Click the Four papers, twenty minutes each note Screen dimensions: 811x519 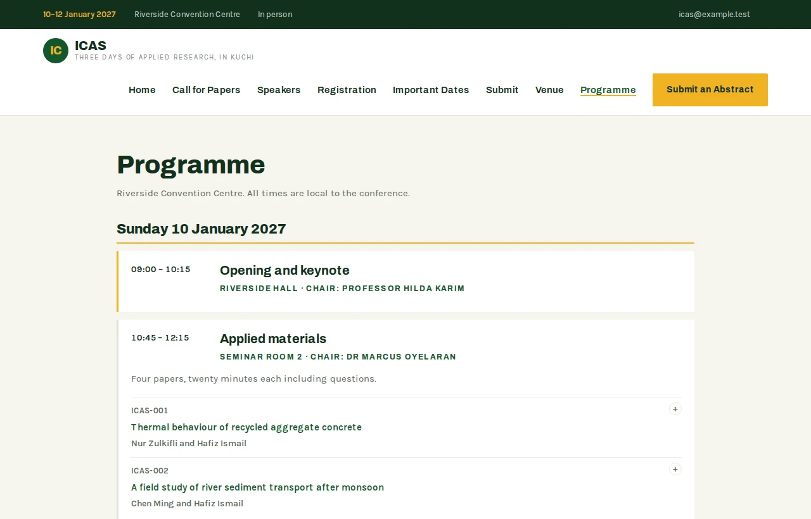(253, 378)
